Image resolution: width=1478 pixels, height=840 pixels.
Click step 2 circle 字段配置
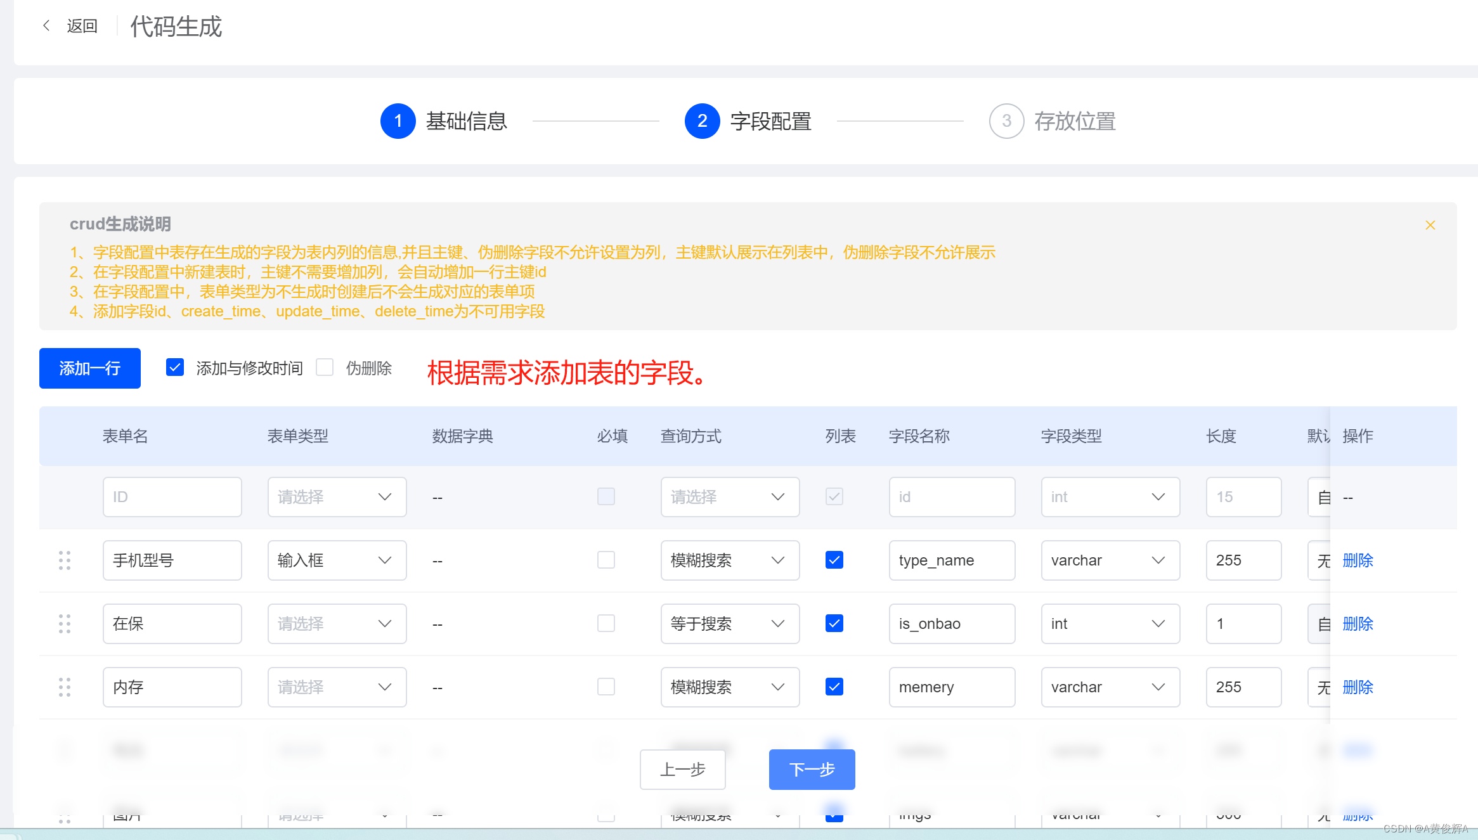click(x=703, y=121)
